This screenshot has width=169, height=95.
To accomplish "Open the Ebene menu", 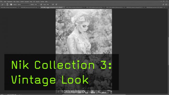I will pos(18,2).
